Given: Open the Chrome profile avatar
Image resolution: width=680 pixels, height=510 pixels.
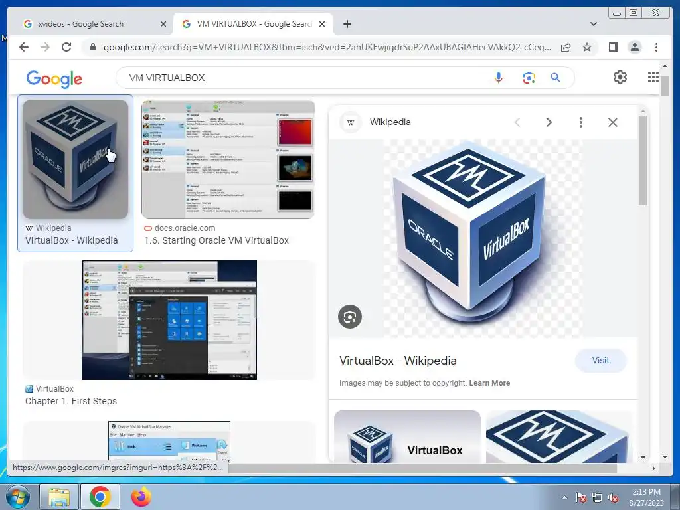Looking at the screenshot, I should click(x=635, y=47).
